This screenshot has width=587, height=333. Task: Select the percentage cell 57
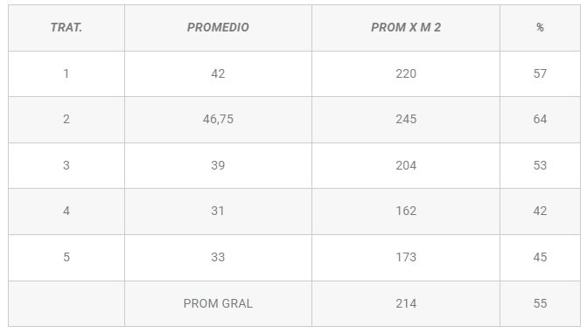(540, 73)
